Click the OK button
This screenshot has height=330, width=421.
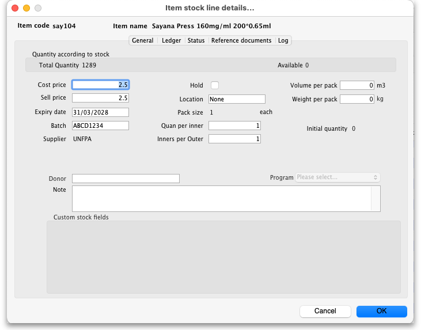tap(381, 311)
